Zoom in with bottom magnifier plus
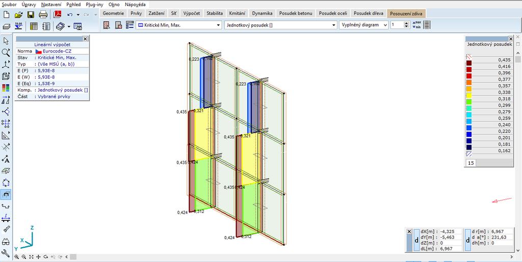This screenshot has width=522, height=262. pyautogui.click(x=17, y=257)
